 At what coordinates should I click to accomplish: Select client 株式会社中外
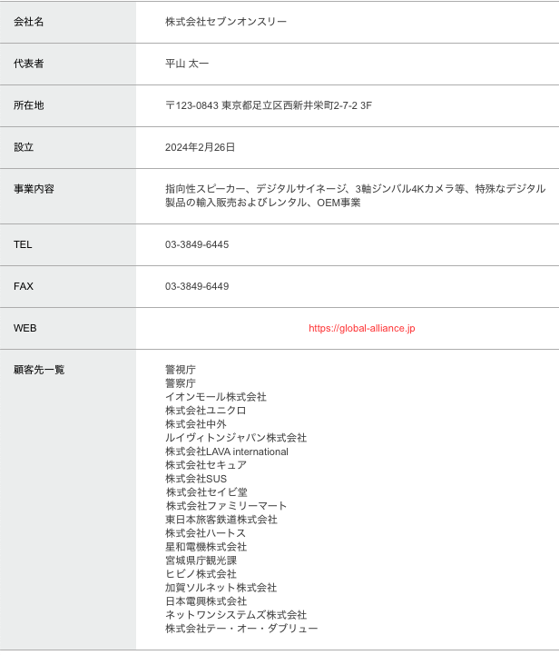pyautogui.click(x=196, y=424)
